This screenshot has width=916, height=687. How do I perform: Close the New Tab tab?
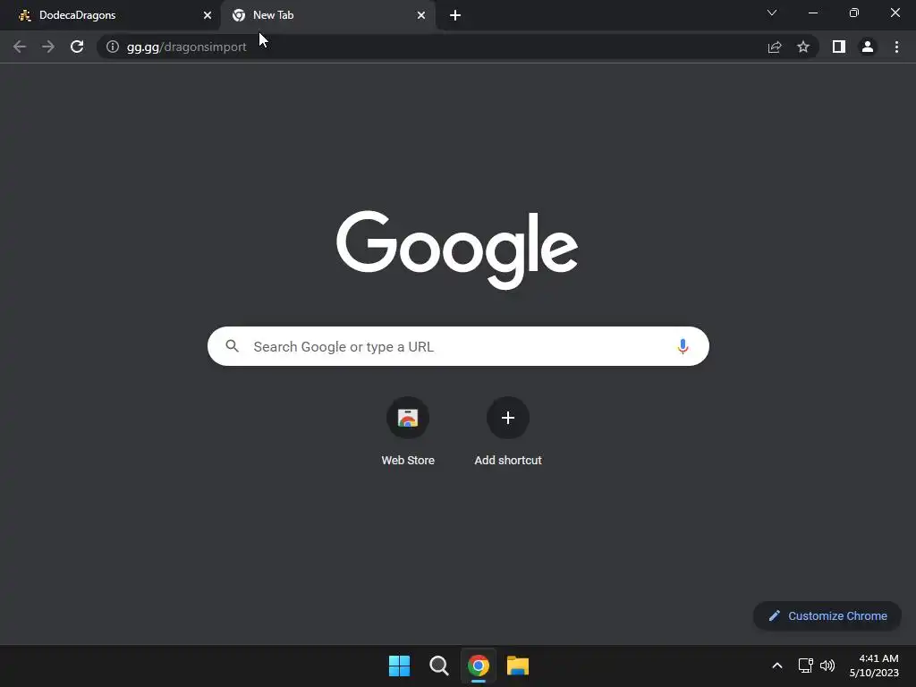[421, 15]
